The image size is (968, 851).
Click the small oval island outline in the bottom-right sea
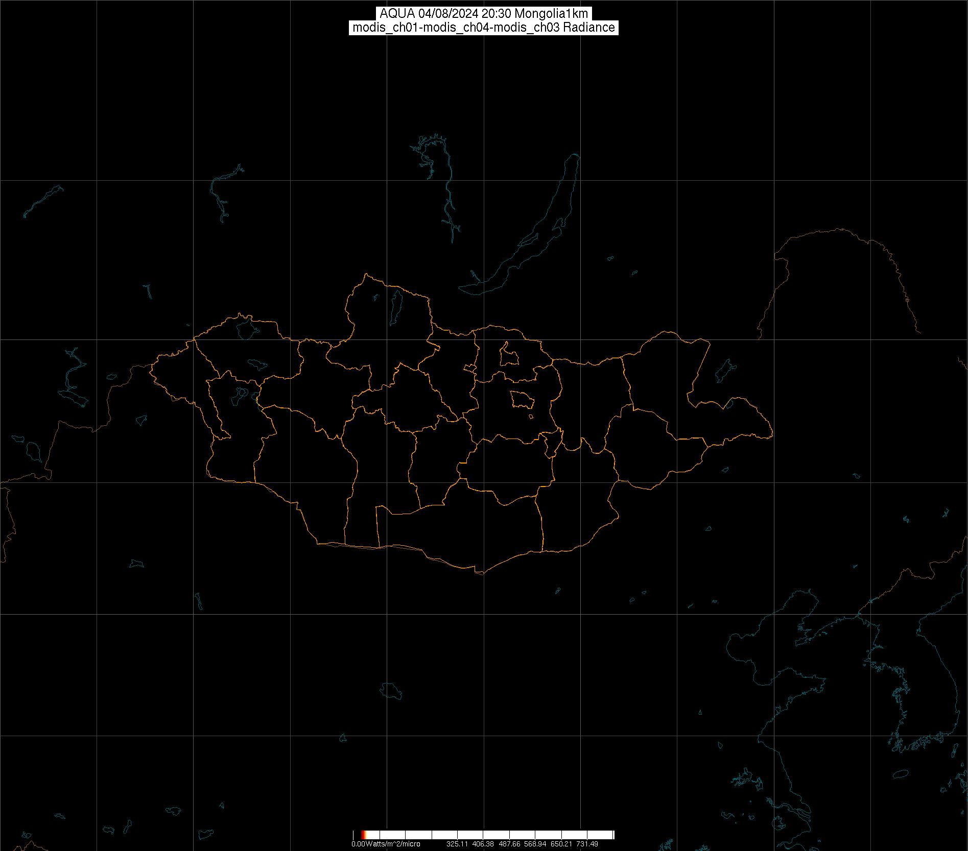tap(900, 789)
